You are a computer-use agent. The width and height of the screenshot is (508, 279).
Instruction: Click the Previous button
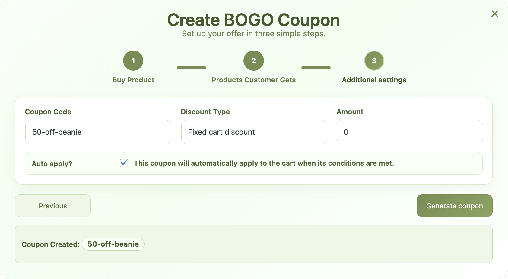[53, 206]
